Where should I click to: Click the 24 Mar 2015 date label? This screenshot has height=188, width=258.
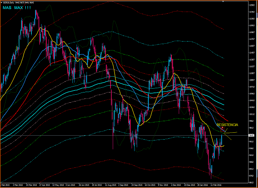31,185
